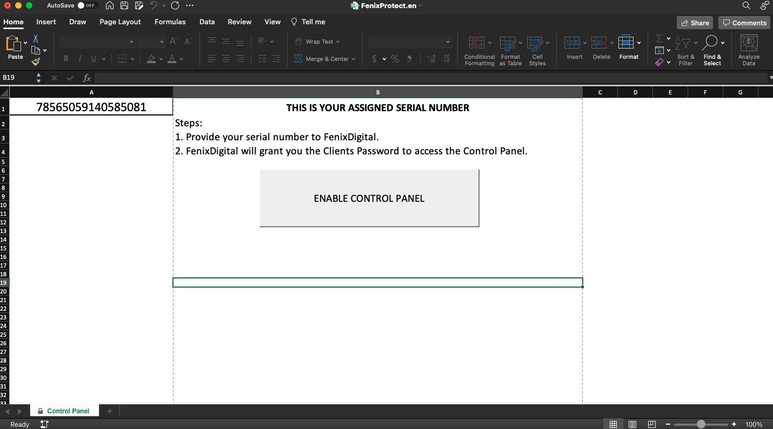Expand the AutoSum dropdown arrow
This screenshot has width=773, height=429.
click(x=669, y=39)
